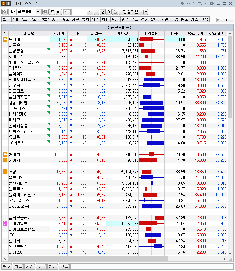The height and width of the screenshot is (271, 235).
Task: Click the news icon next to 후성
Action: coord(5,172)
